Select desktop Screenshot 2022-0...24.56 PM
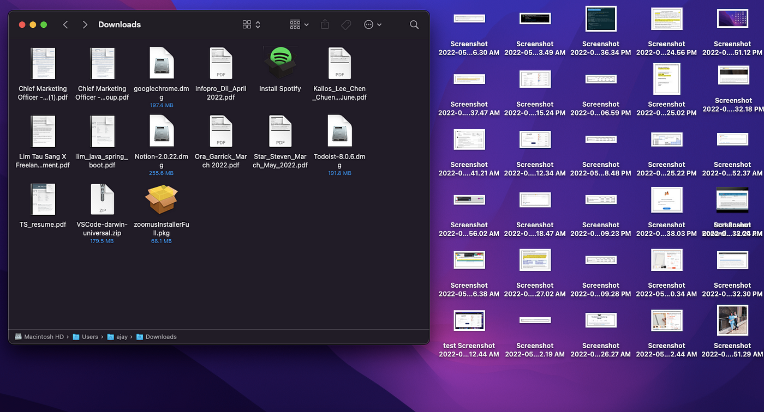Image resolution: width=764 pixels, height=412 pixels. coord(667,19)
